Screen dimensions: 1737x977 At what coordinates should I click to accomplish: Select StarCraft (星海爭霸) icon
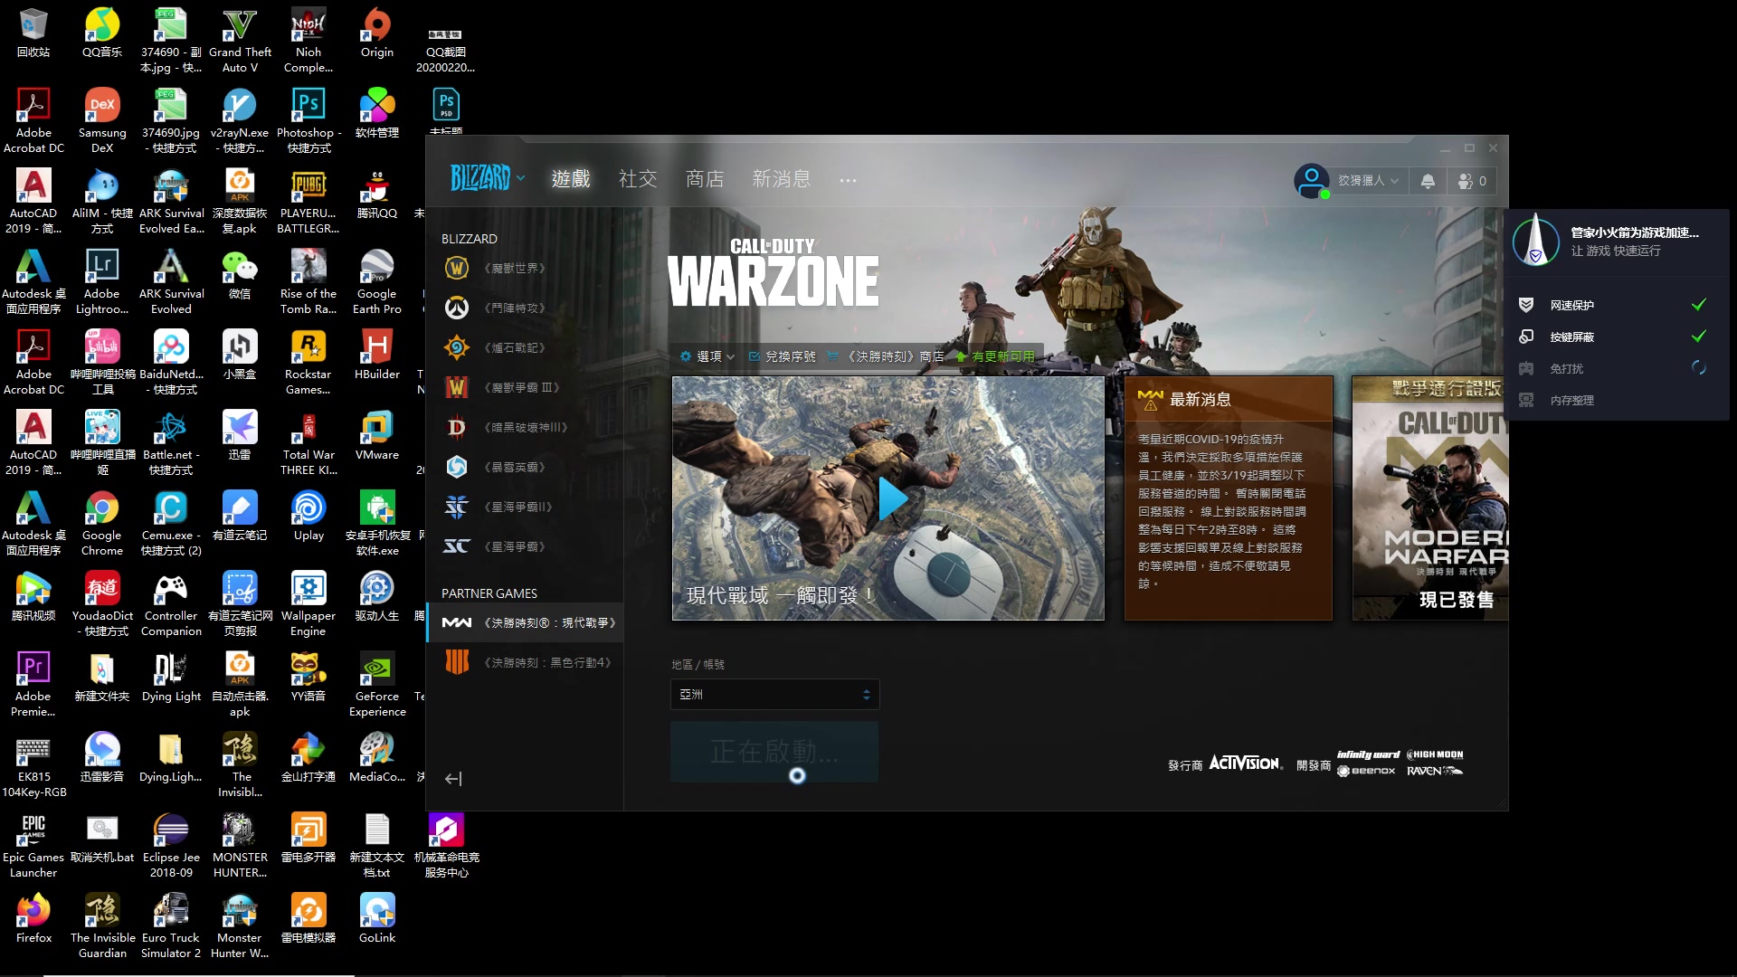(x=457, y=546)
